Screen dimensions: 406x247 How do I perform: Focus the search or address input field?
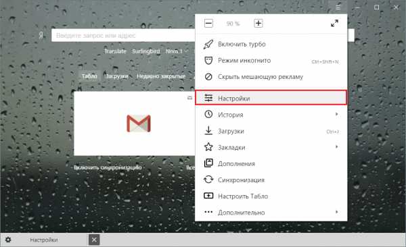click(x=123, y=35)
